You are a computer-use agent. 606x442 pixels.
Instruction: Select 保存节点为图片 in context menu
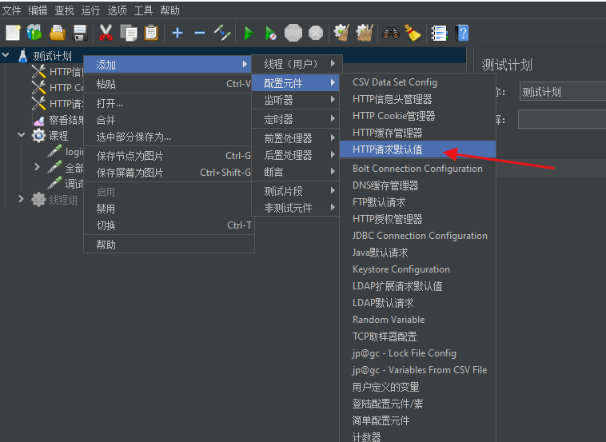pyautogui.click(x=169, y=156)
